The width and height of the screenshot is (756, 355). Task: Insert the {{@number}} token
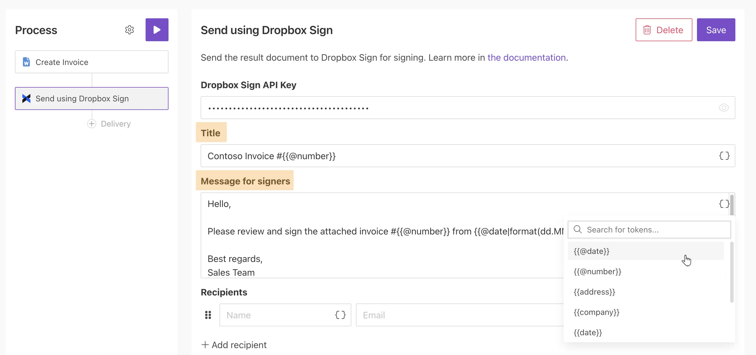(x=646, y=271)
